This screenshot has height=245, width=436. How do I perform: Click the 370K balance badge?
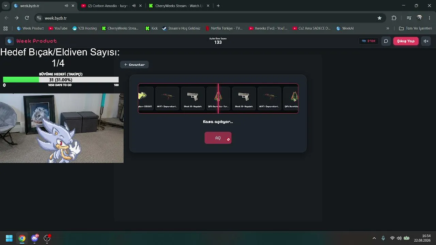tap(369, 41)
